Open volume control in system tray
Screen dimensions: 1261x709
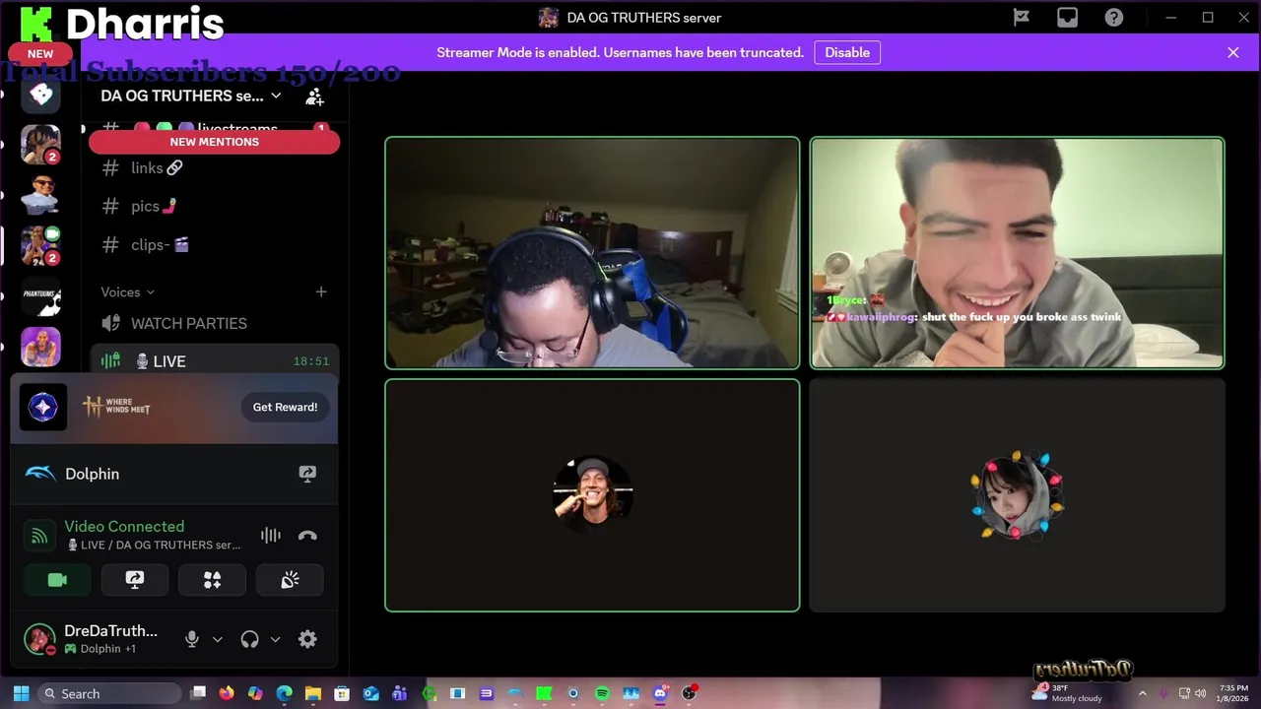point(1202,693)
